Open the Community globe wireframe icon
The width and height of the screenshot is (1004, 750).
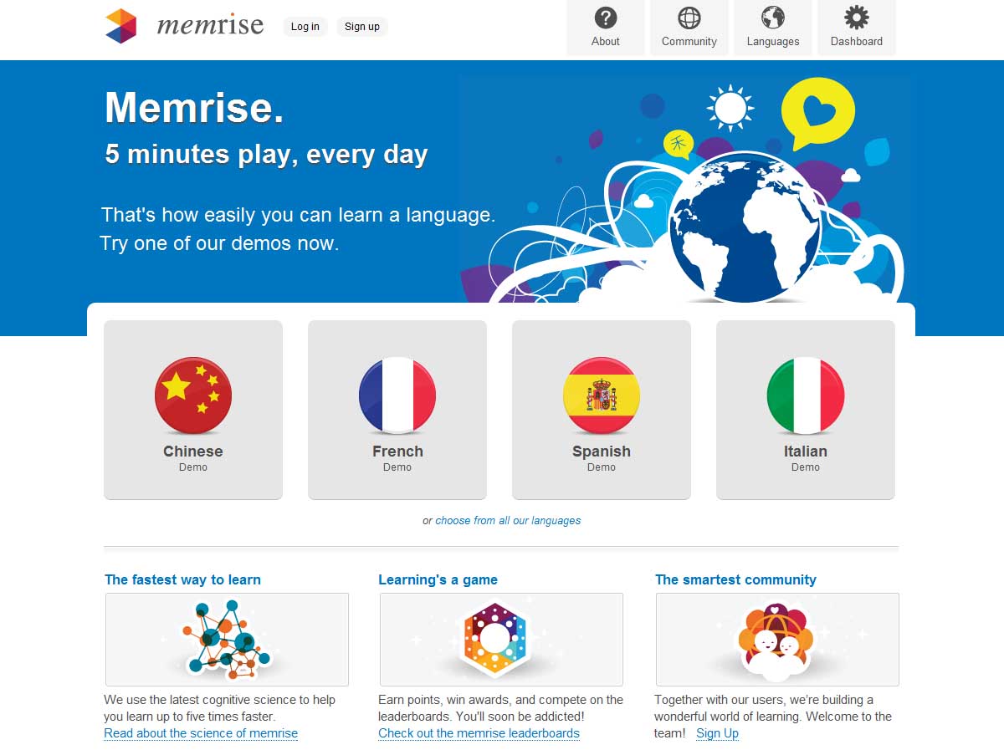point(689,17)
